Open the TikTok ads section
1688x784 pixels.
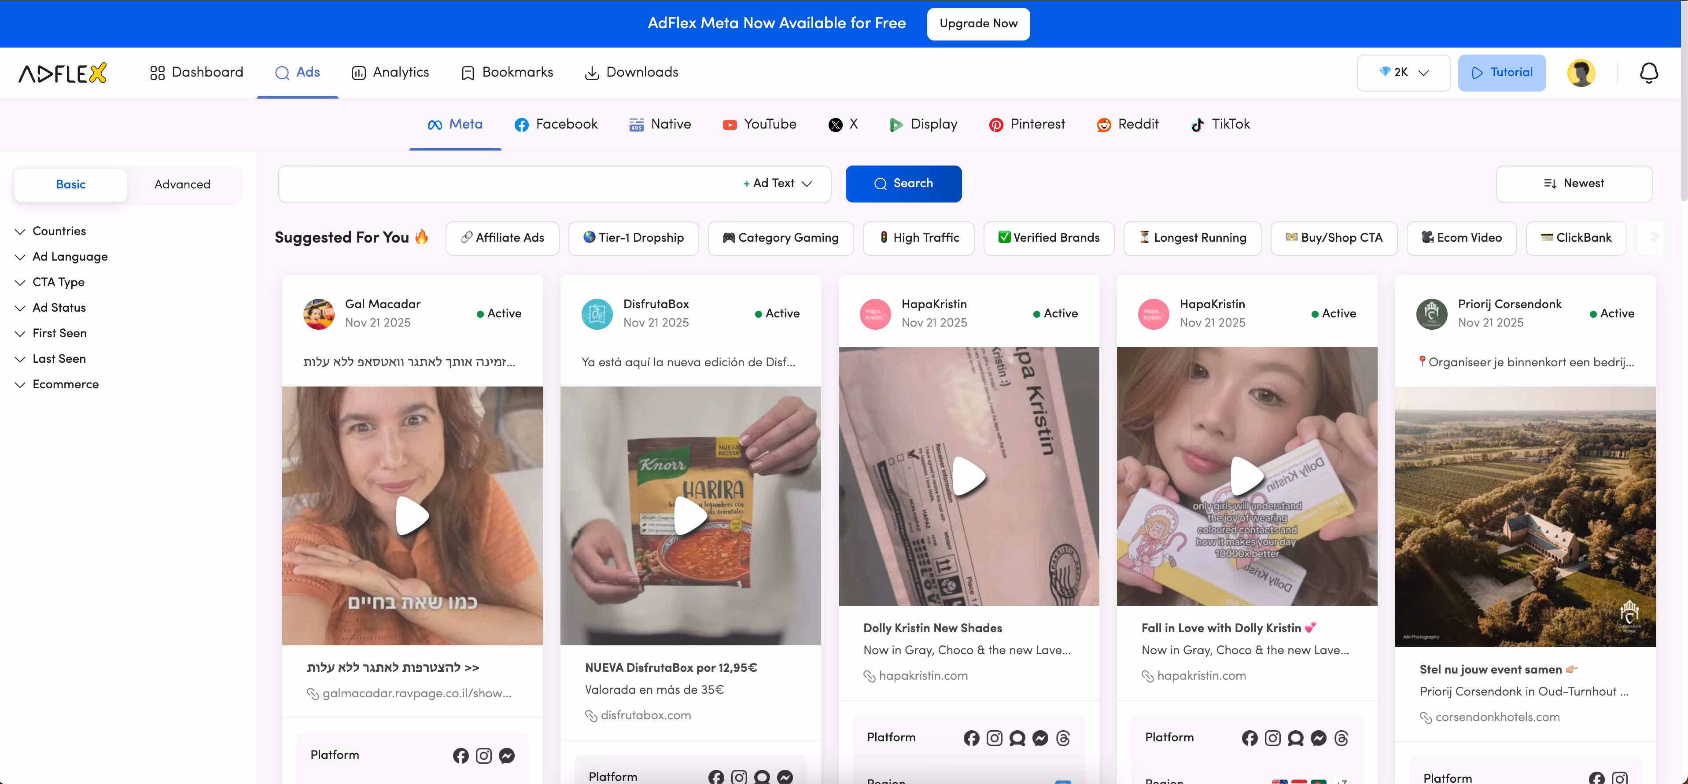click(1220, 124)
